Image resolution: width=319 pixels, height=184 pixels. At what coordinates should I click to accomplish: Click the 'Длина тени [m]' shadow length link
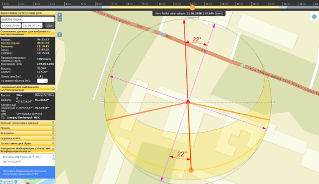(11, 76)
